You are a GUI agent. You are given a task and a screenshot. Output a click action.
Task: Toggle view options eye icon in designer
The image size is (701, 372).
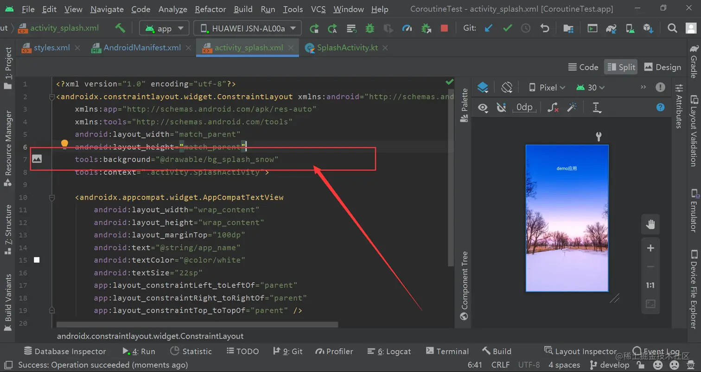tap(483, 107)
